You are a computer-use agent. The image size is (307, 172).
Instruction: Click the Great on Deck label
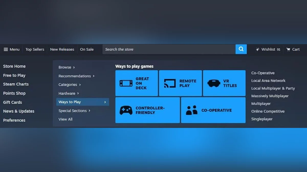pos(142,83)
